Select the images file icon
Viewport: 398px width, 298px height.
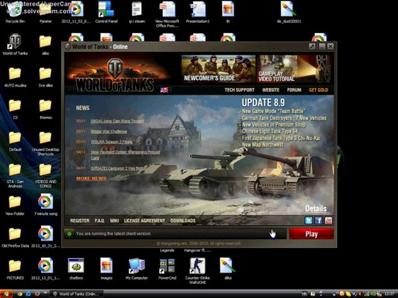(x=107, y=269)
